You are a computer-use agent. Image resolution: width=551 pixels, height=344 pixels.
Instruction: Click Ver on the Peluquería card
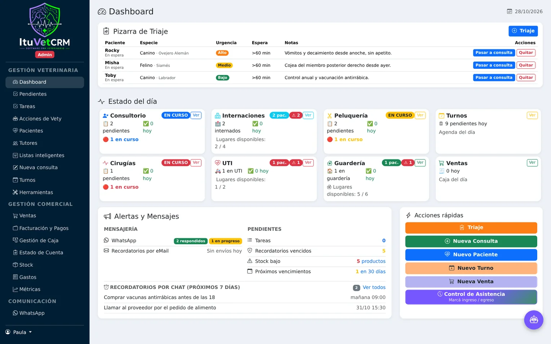pos(420,115)
